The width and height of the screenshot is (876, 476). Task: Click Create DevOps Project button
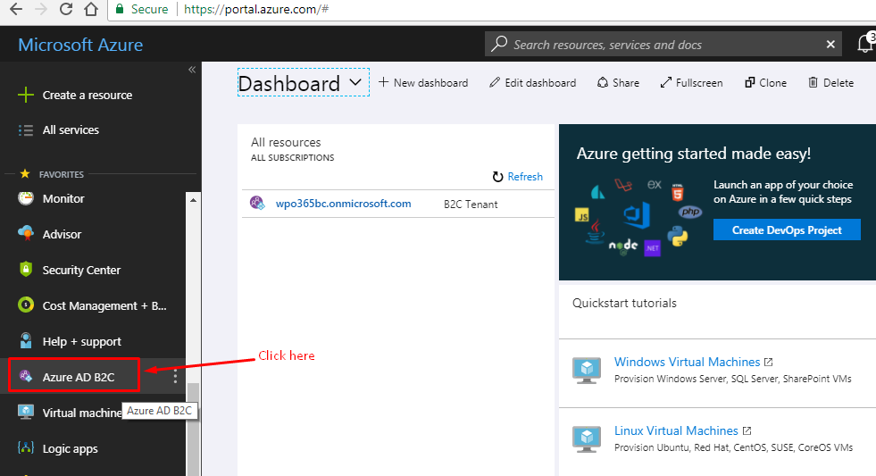[x=787, y=230]
